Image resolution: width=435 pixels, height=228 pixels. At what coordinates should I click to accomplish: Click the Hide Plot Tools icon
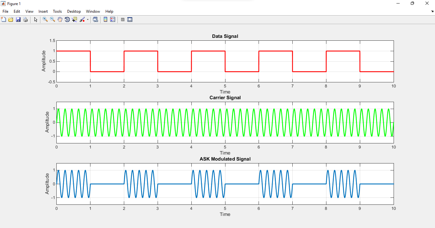(123, 20)
